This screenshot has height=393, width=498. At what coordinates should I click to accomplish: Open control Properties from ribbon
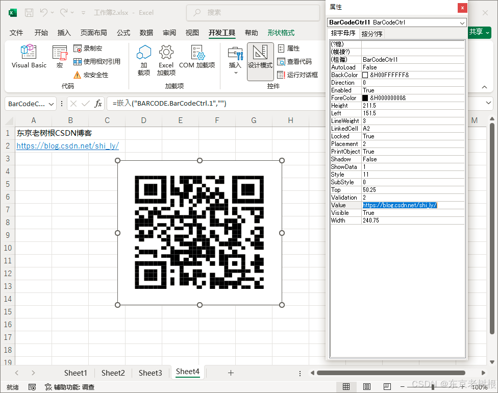(289, 48)
